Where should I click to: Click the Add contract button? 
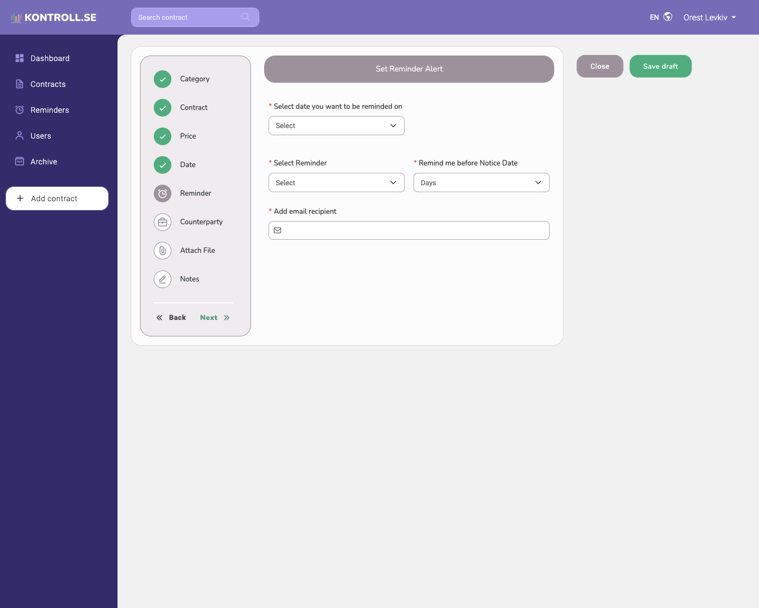tap(57, 198)
